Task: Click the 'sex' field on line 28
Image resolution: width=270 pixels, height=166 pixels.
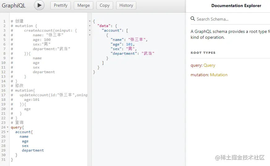Action: [25, 146]
